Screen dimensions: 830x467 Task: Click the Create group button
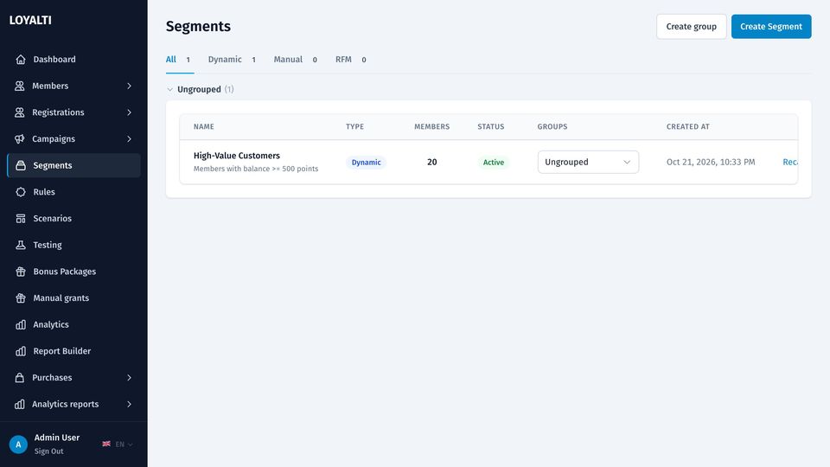click(692, 27)
